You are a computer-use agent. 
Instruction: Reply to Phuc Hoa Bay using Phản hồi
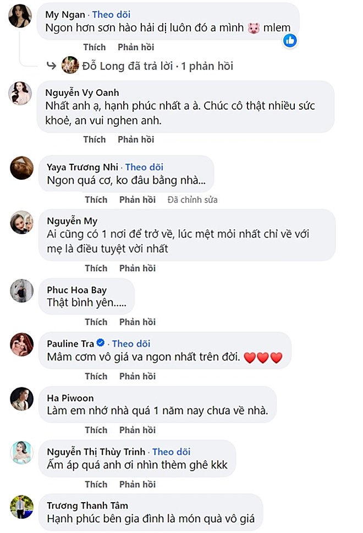(x=137, y=321)
